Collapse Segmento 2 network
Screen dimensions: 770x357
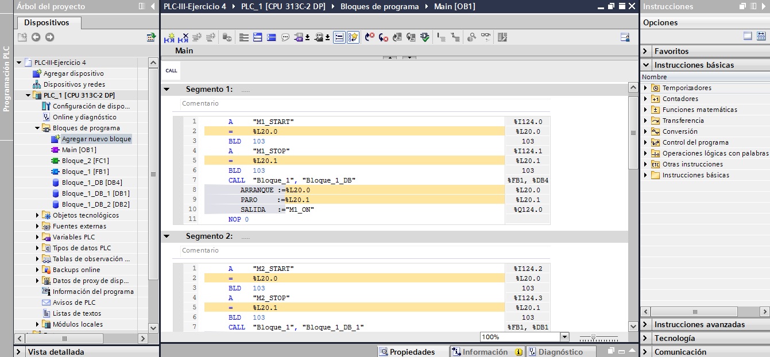(x=167, y=236)
